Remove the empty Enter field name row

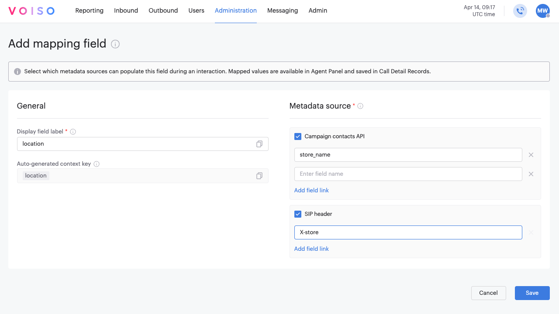pos(531,174)
